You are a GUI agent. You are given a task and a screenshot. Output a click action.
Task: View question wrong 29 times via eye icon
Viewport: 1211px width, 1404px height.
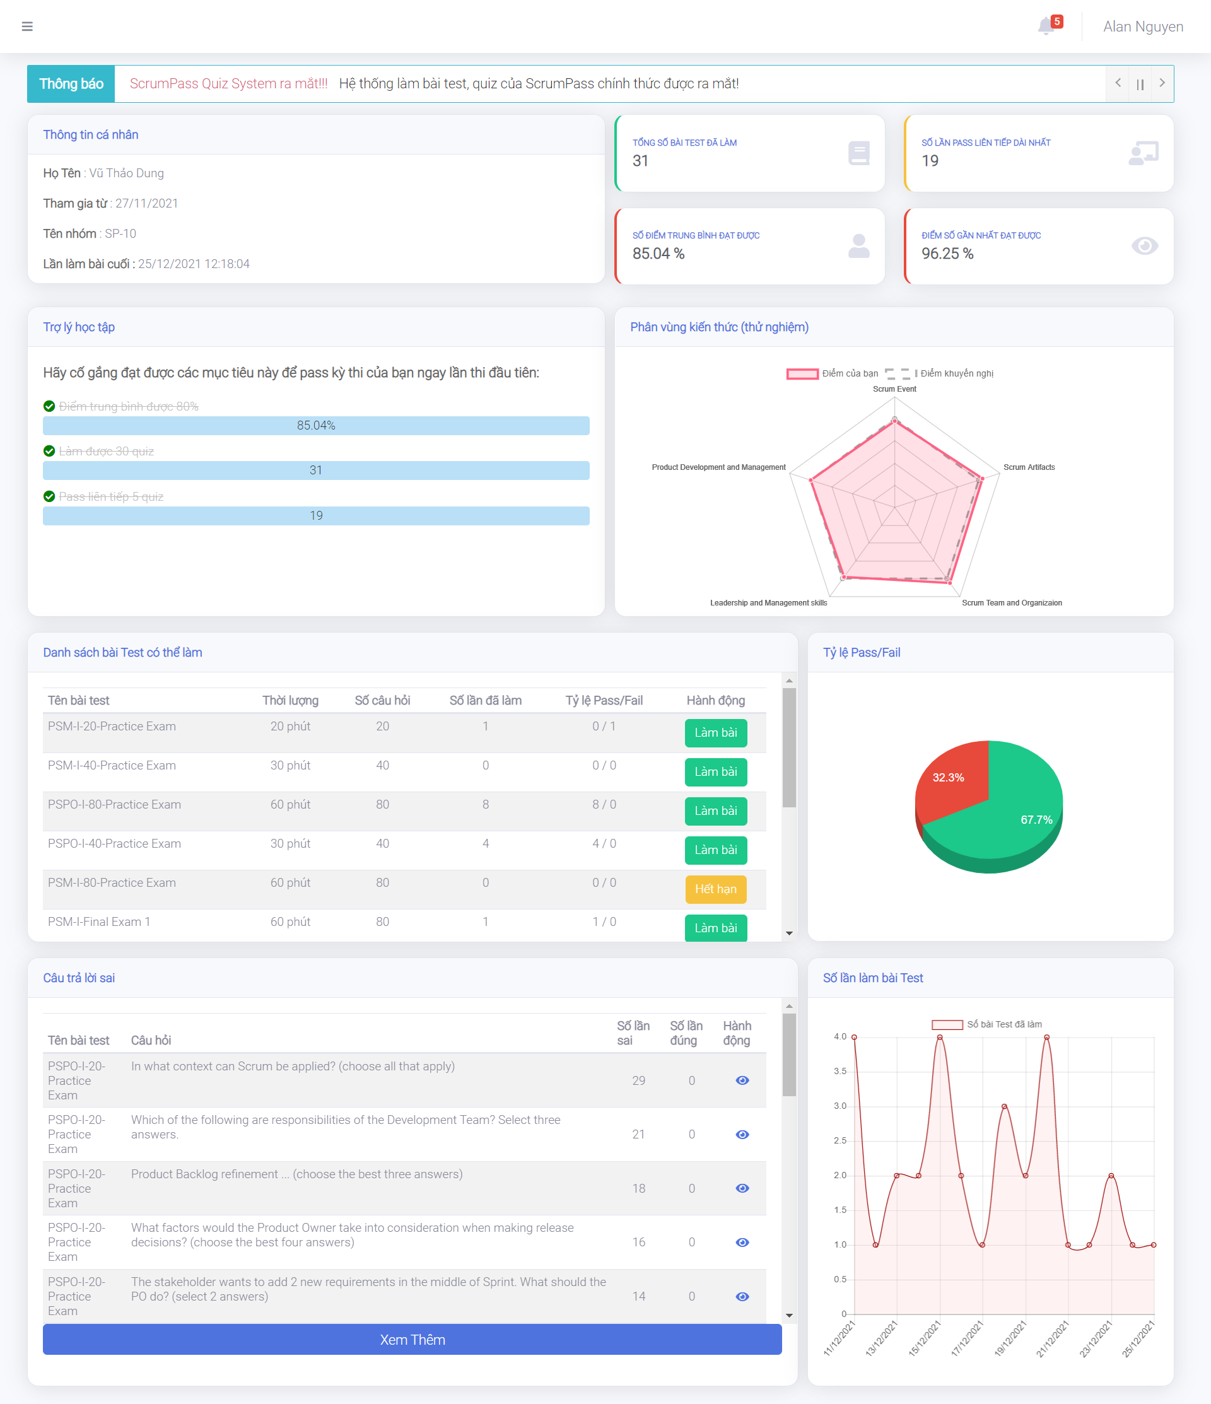[742, 1081]
